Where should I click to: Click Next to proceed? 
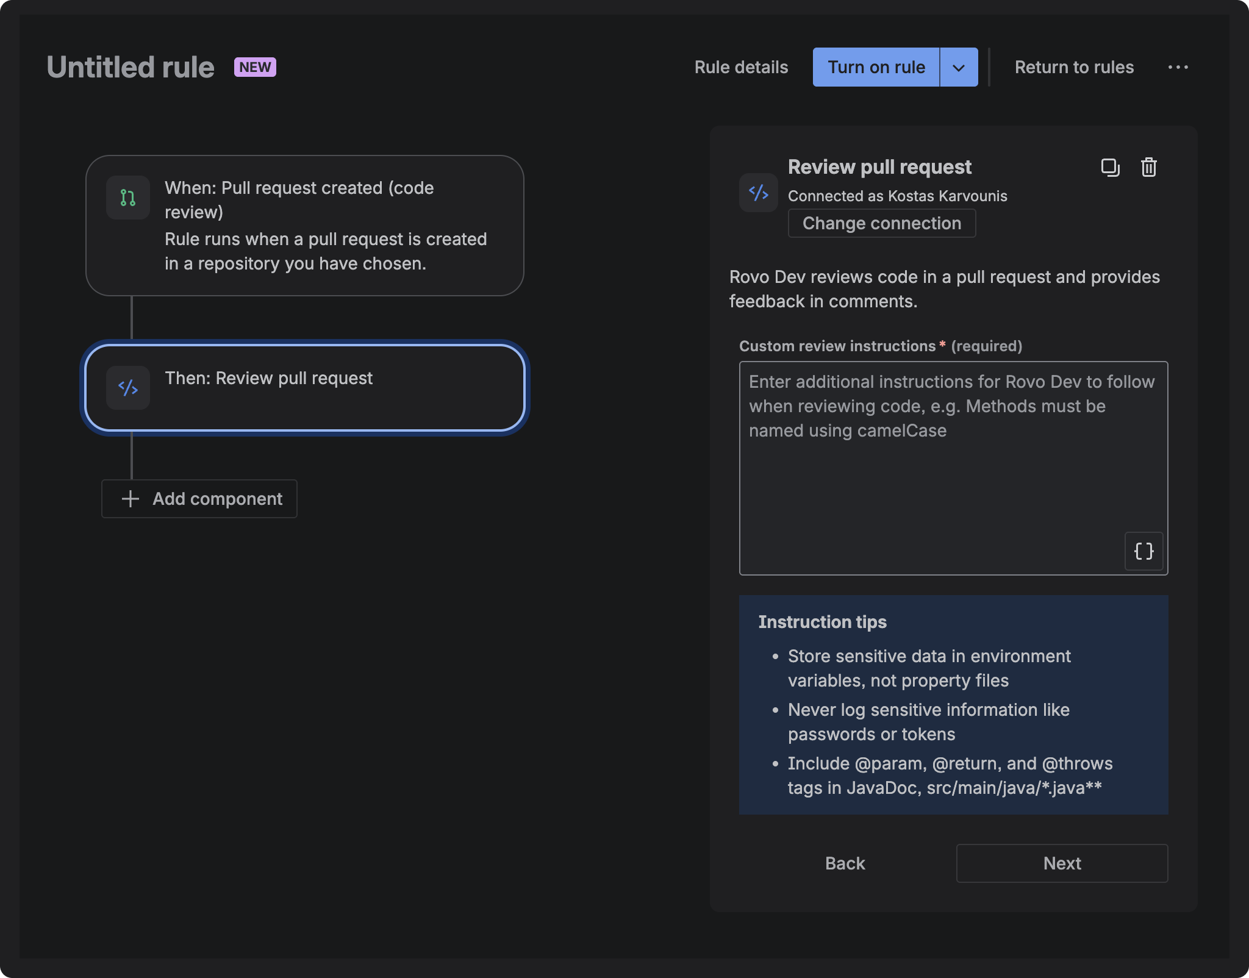click(1062, 863)
